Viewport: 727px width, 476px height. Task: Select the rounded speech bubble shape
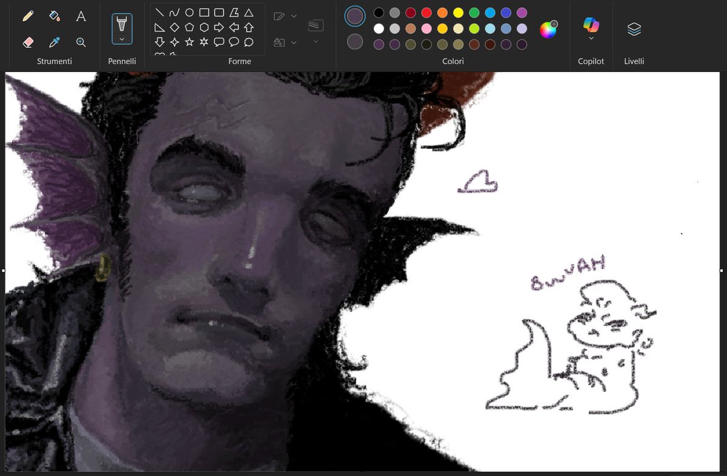234,41
